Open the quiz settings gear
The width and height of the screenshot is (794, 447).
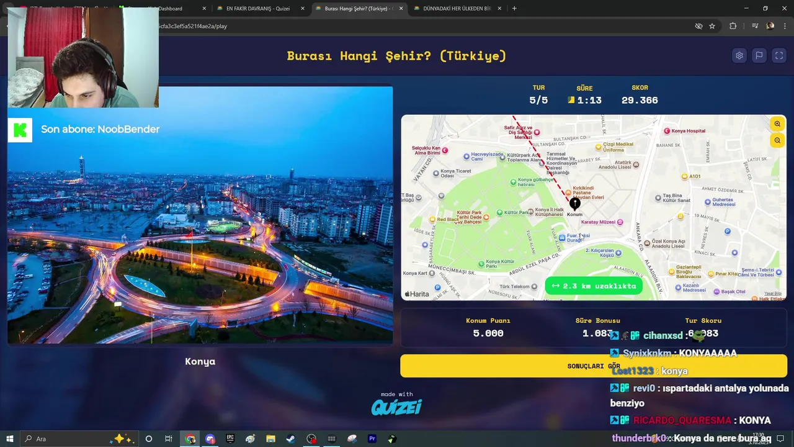tap(739, 55)
